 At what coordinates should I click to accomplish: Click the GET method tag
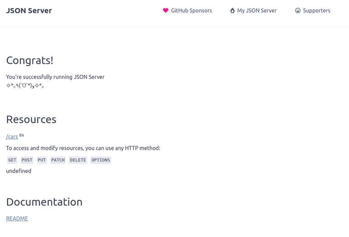12,160
